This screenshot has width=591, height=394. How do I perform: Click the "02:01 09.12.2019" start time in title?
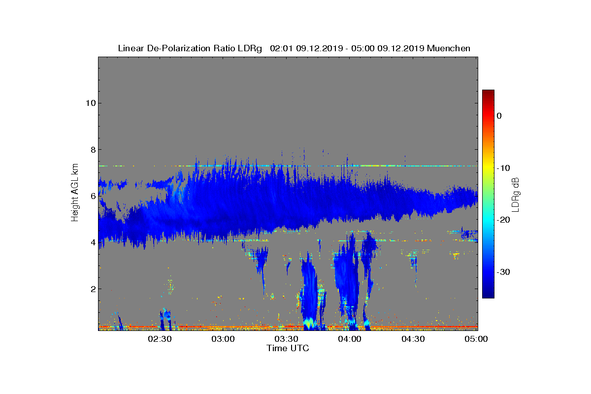pyautogui.click(x=305, y=48)
